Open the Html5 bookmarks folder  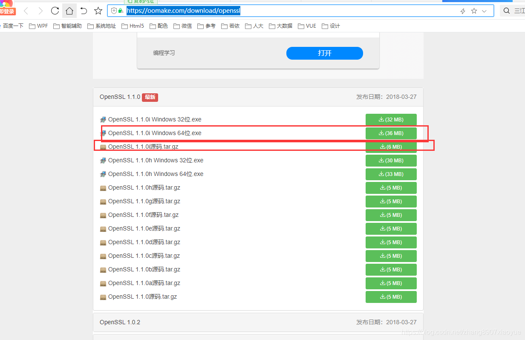click(x=133, y=26)
